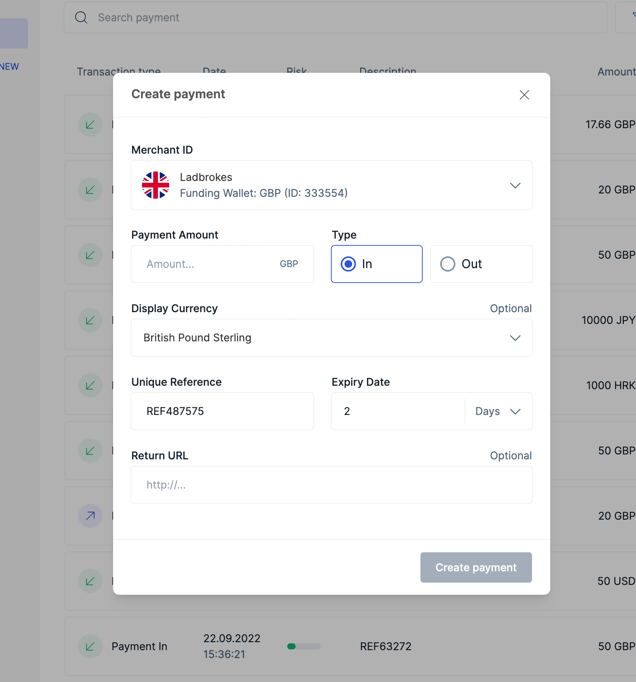The width and height of the screenshot is (636, 682).
Task: Click the REF63272 description text
Action: click(386, 646)
